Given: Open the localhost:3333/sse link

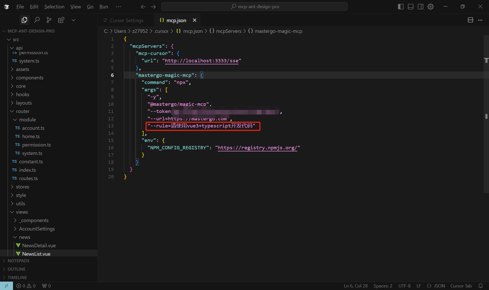Looking at the screenshot, I should coord(202,61).
